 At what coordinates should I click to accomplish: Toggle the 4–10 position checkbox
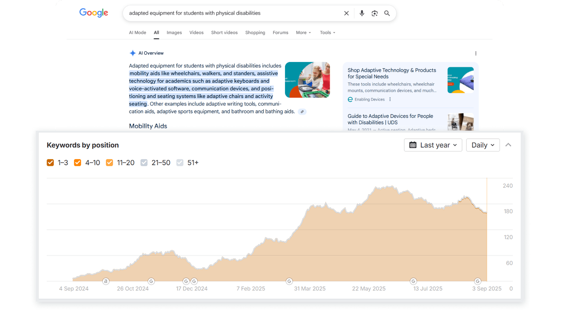point(78,163)
